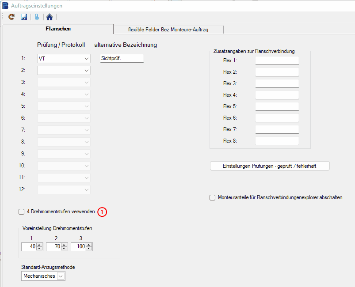Click the refresh arrow toolbar icon

pyautogui.click(x=11, y=17)
